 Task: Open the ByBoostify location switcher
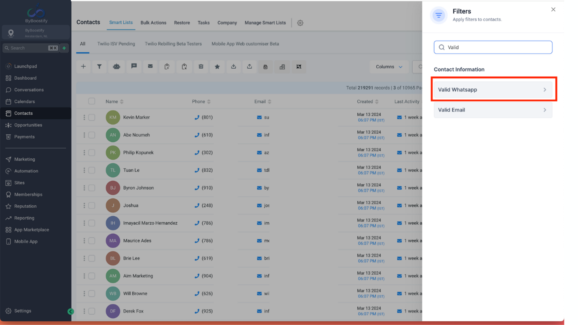pyautogui.click(x=36, y=33)
